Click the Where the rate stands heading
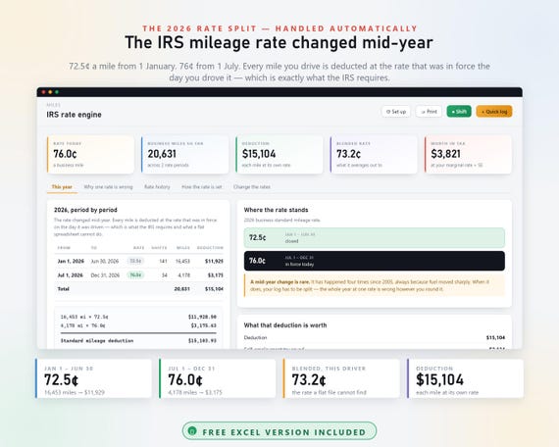Viewport: 559px width, 447px height. [276, 210]
